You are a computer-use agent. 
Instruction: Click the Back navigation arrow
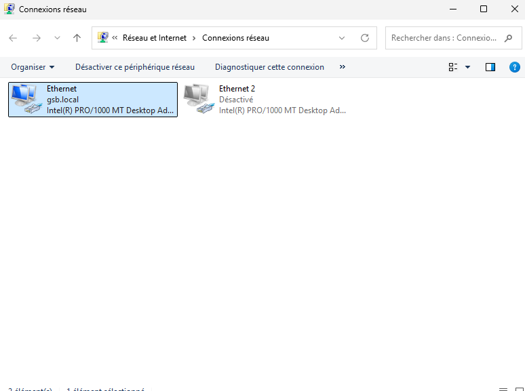(13, 38)
